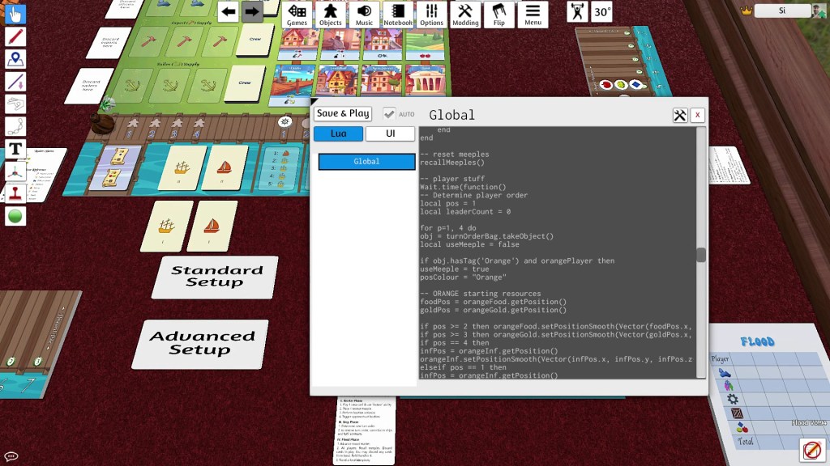Screen dimensions: 830x466
Task: Toggle the AUTO checkbox in script editor
Action: (390, 114)
